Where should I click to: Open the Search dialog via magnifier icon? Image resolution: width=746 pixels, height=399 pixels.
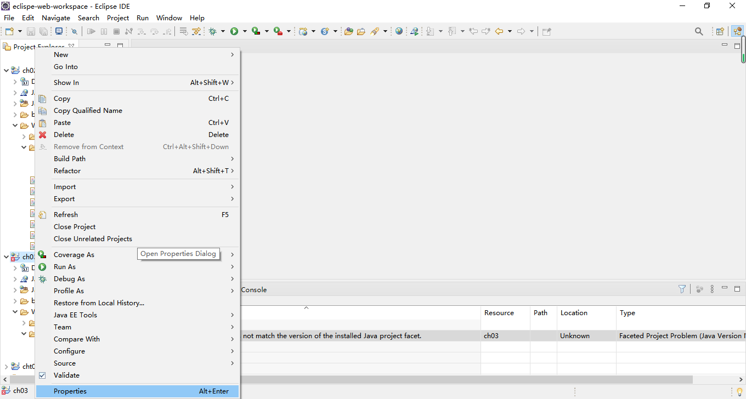click(699, 31)
